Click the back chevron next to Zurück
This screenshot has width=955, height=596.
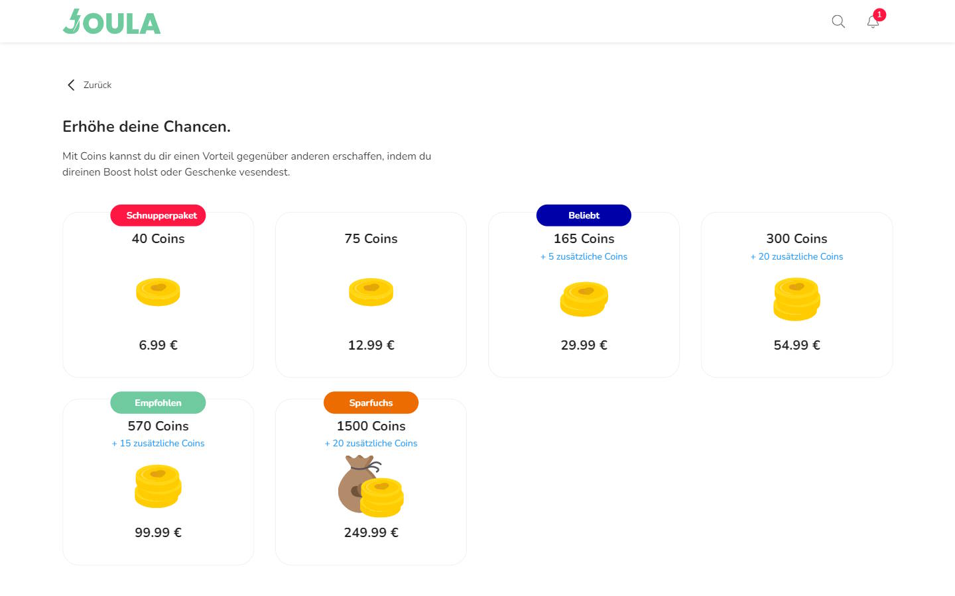pyautogui.click(x=71, y=85)
